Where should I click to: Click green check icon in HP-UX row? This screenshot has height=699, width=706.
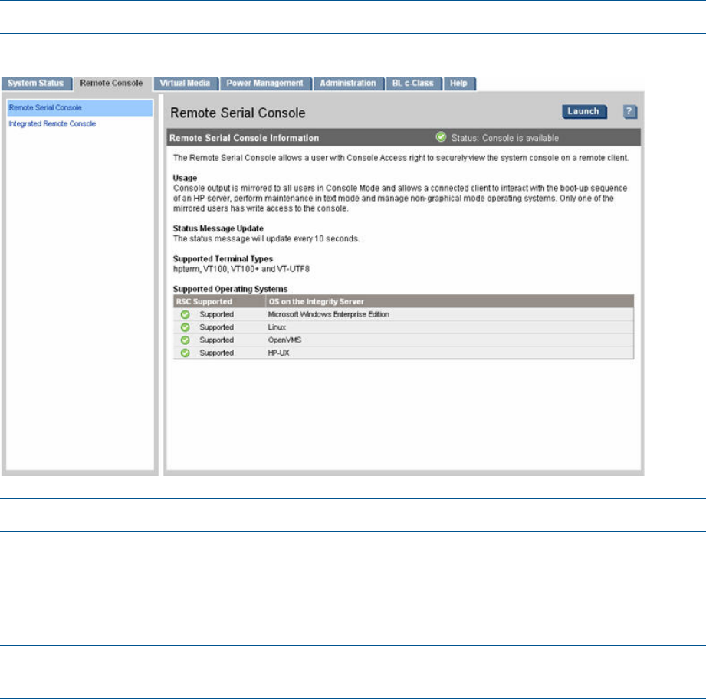tap(185, 353)
